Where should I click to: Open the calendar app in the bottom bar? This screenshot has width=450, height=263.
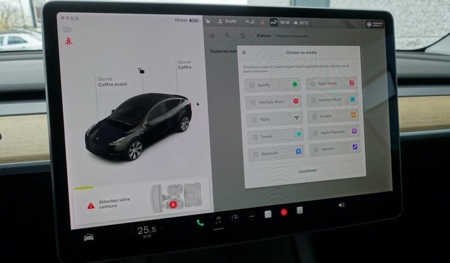[x=268, y=214]
